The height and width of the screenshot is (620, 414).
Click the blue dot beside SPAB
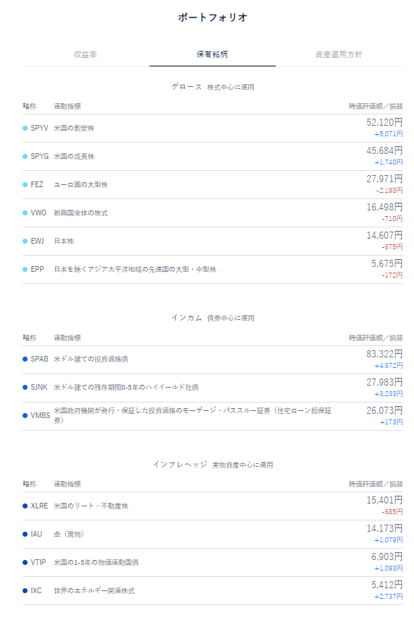coord(25,359)
